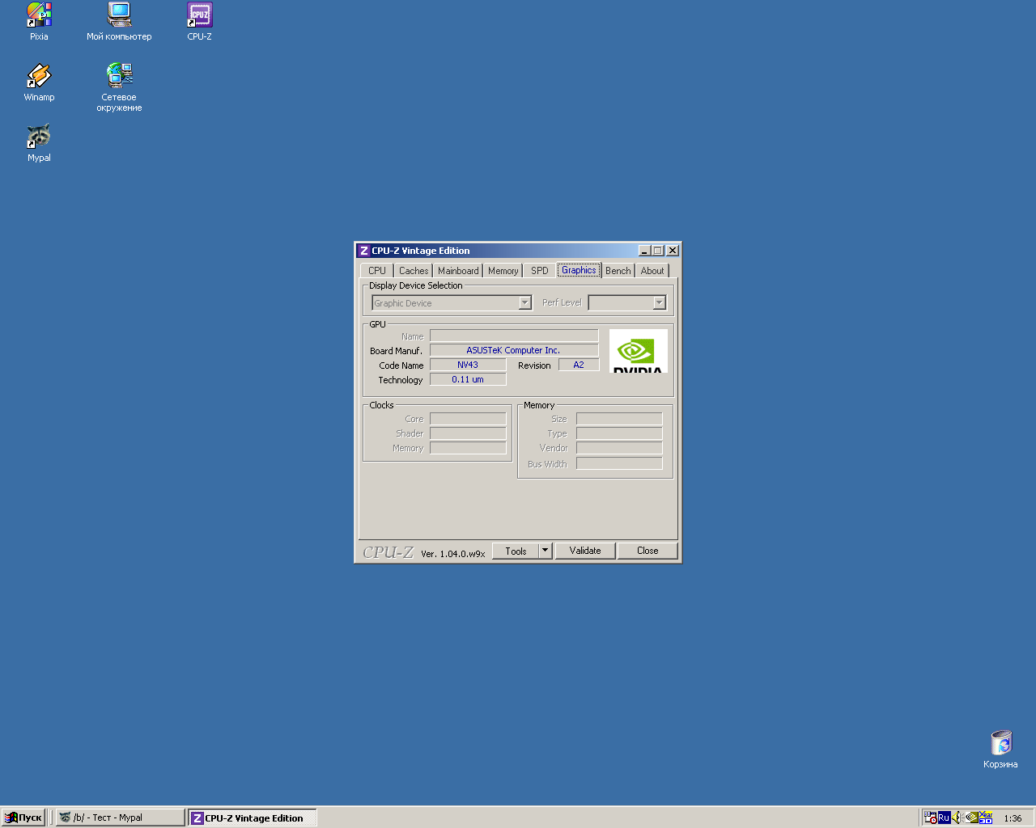Launch the CPU-Z desktop shortcut
The width and height of the screenshot is (1036, 828).
pos(199,21)
